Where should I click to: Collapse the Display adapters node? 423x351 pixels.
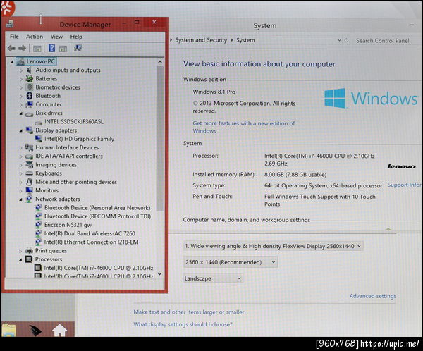click(x=20, y=131)
